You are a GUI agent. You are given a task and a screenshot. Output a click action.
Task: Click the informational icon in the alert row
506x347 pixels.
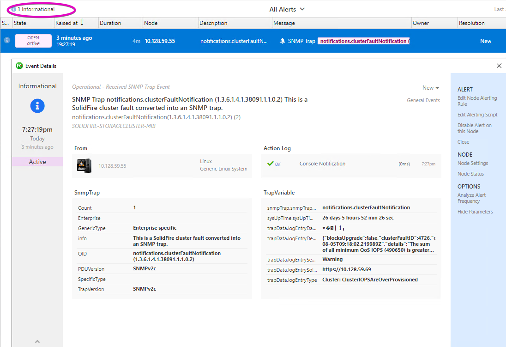coord(7,40)
